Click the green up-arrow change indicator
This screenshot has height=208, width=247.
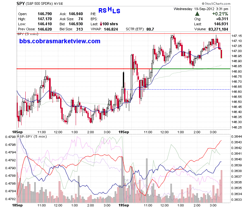197,14
